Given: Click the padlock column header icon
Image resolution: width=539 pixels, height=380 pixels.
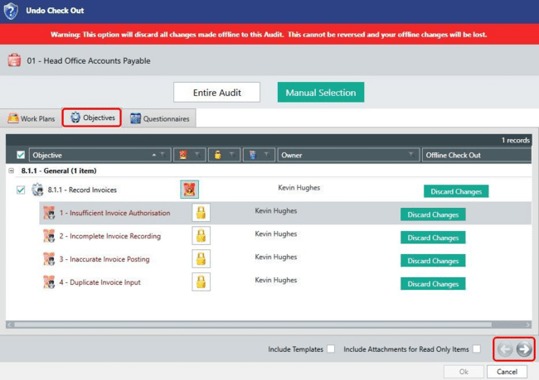Looking at the screenshot, I should click(x=217, y=155).
